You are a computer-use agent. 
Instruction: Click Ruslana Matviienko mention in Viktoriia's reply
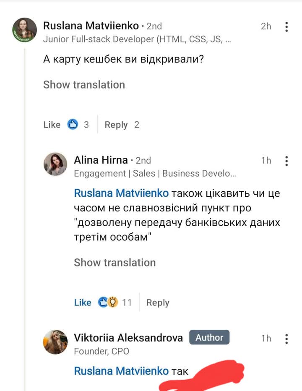pos(121,371)
